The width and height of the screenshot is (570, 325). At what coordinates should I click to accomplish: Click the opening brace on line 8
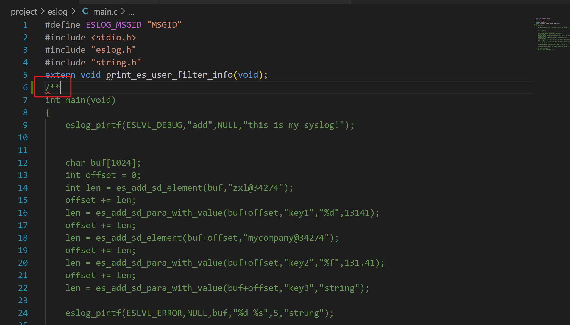(x=48, y=113)
